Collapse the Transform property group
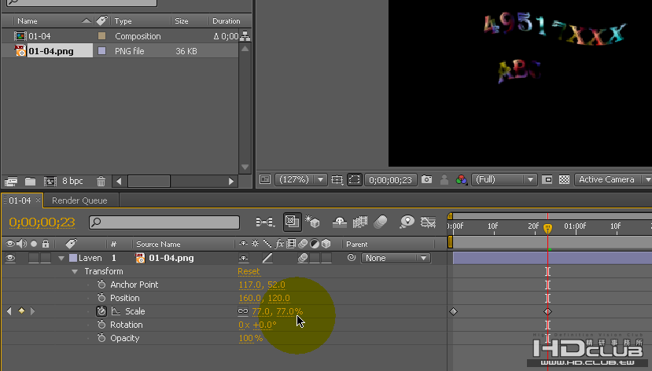The width and height of the screenshot is (652, 371). coord(75,272)
